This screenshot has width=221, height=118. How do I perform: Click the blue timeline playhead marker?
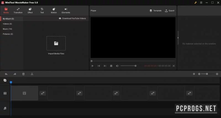[x=11, y=82]
